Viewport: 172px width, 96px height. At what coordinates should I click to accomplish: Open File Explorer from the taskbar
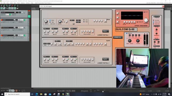click(41, 94)
